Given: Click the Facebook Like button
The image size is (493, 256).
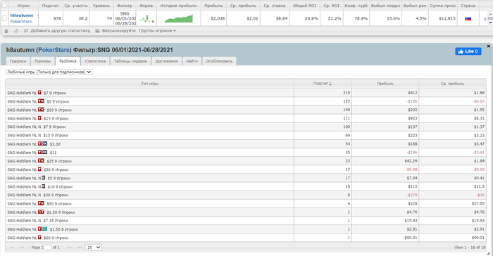Looking at the screenshot, I should tap(468, 51).
